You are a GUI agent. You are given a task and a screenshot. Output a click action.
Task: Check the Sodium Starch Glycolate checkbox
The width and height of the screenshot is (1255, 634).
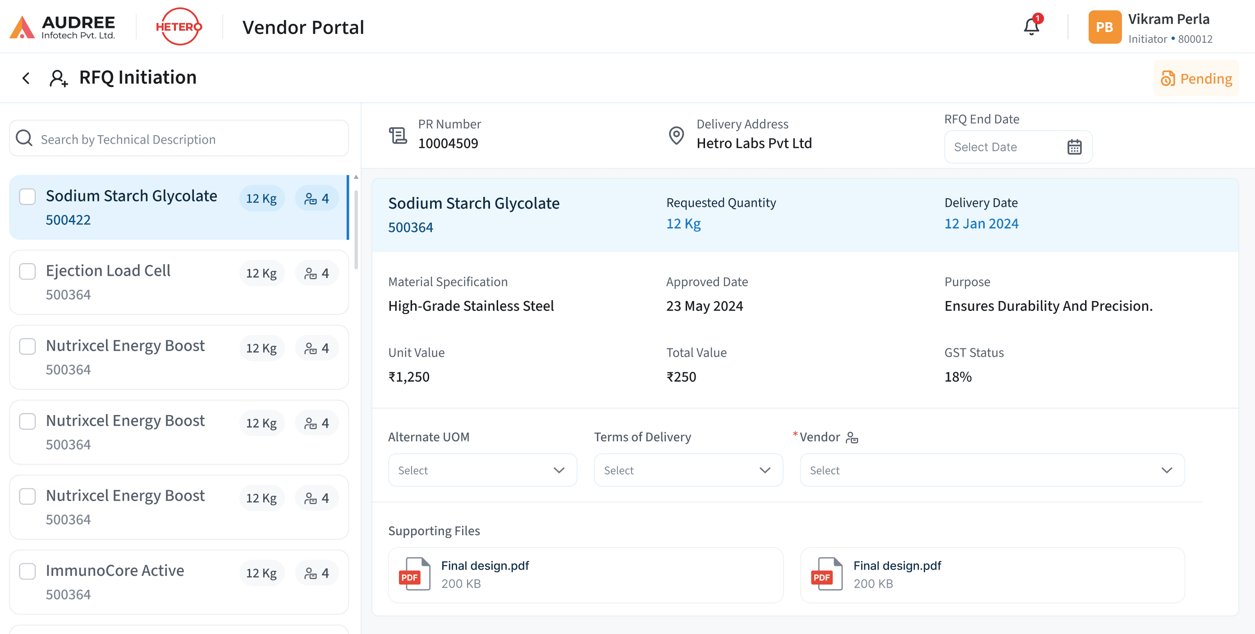point(27,197)
